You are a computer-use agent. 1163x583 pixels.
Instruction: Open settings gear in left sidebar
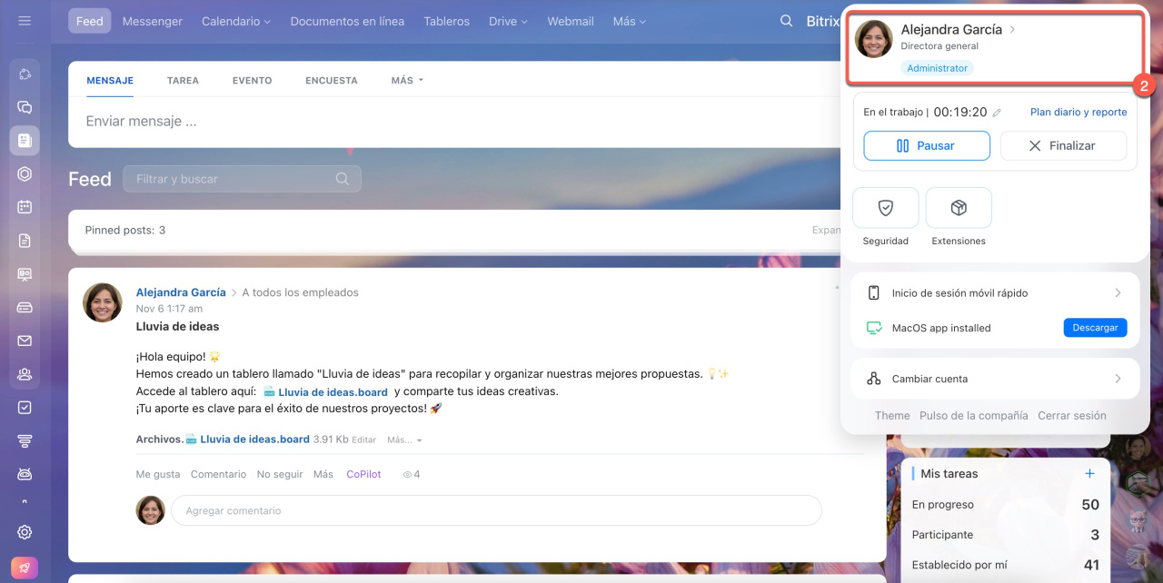(25, 532)
